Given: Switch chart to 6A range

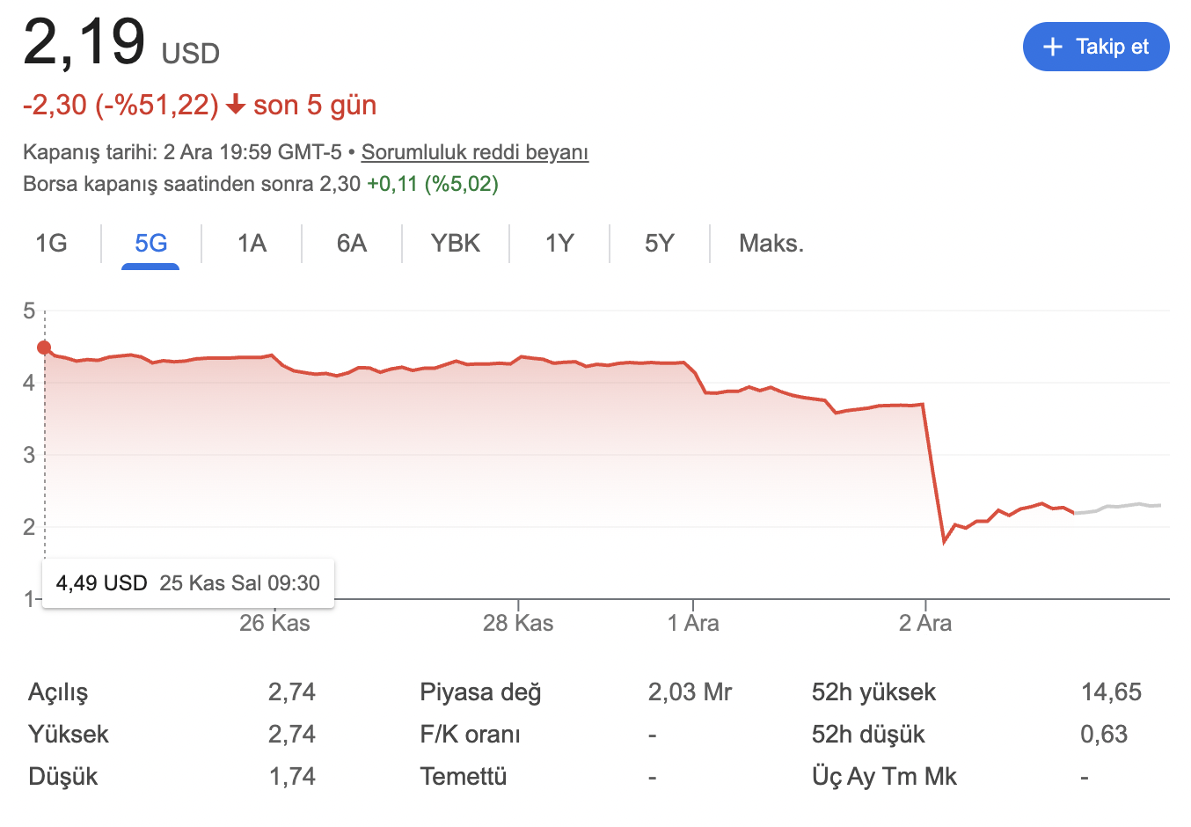Looking at the screenshot, I should pyautogui.click(x=352, y=244).
